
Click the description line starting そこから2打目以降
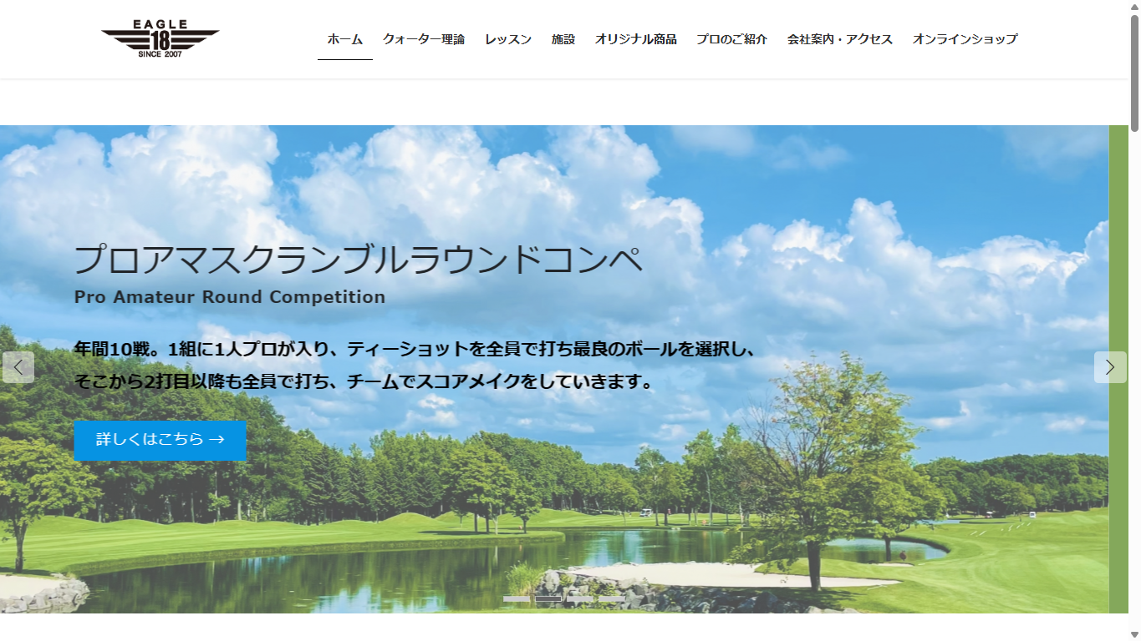[364, 382]
